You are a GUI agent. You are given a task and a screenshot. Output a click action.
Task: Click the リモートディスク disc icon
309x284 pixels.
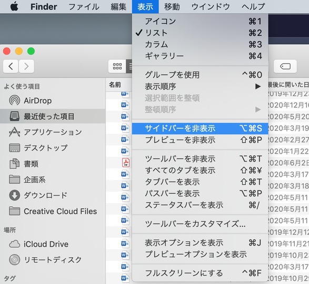(14, 260)
